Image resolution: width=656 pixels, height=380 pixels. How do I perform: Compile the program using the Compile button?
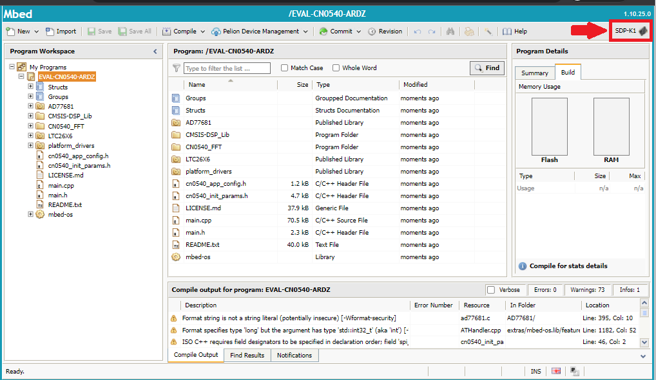coord(179,32)
